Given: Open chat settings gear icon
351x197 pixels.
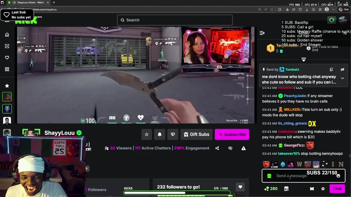Looking at the screenshot, I should [x=323, y=189].
